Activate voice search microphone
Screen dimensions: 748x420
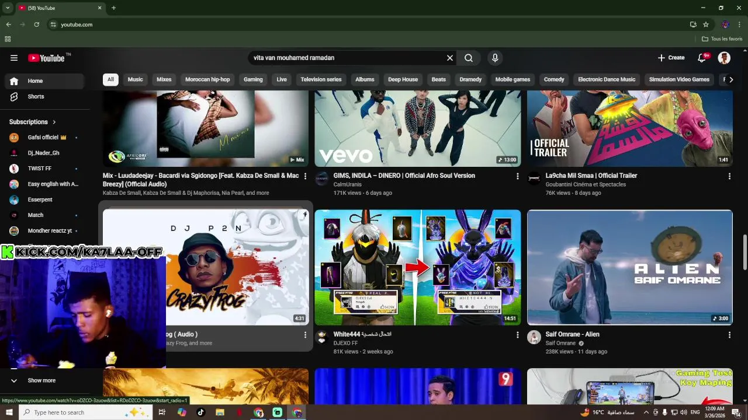point(495,58)
